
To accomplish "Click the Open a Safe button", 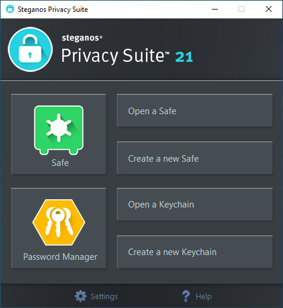I will (x=195, y=111).
